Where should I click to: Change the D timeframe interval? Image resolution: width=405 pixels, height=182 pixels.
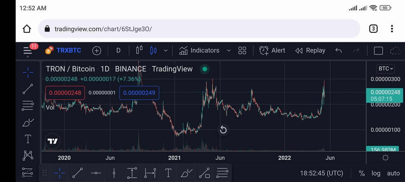(118, 51)
